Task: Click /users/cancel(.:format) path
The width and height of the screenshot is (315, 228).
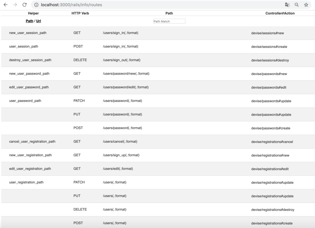Action: (x=120, y=141)
